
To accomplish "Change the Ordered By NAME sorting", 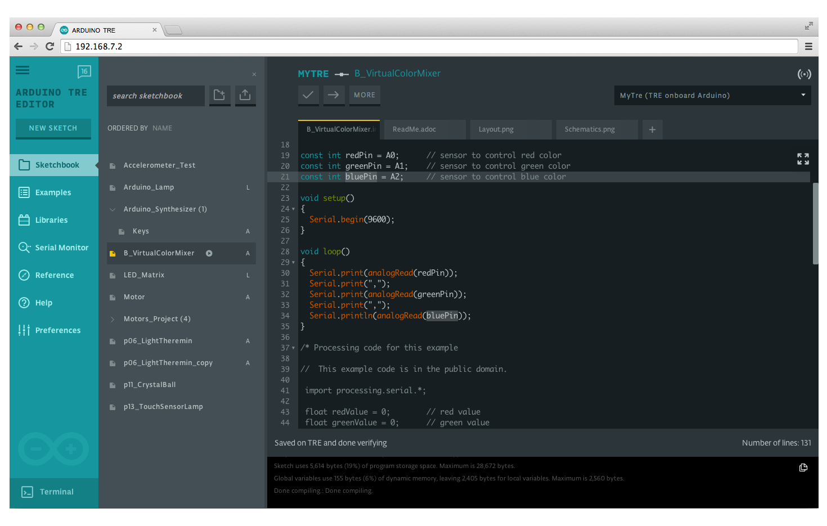I will click(162, 128).
